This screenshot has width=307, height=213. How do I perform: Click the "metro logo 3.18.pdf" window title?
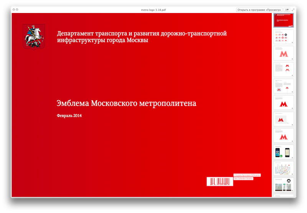(153, 10)
